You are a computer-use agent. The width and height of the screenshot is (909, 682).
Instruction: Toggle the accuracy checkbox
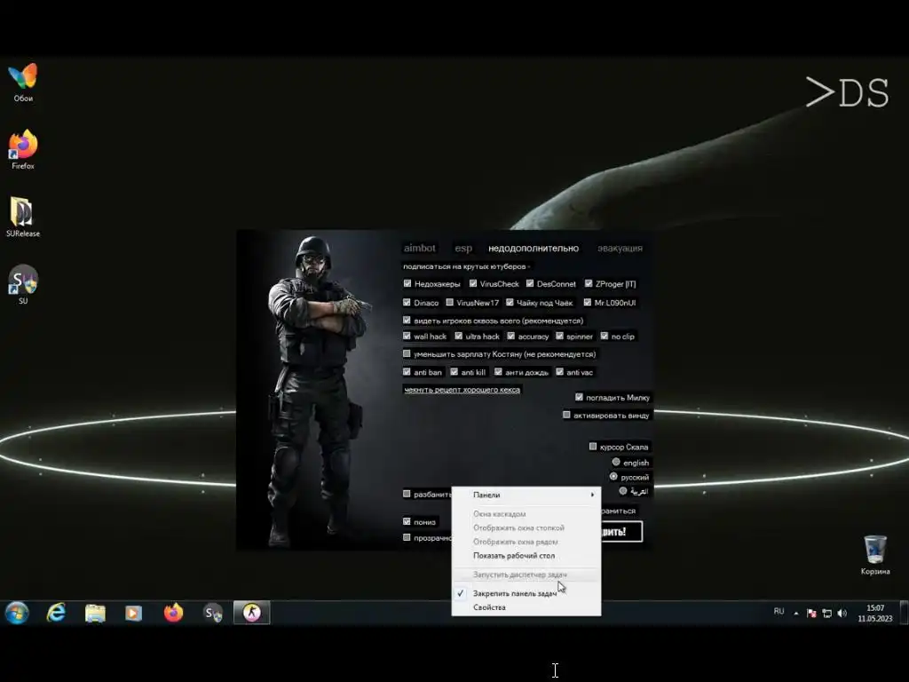510,336
